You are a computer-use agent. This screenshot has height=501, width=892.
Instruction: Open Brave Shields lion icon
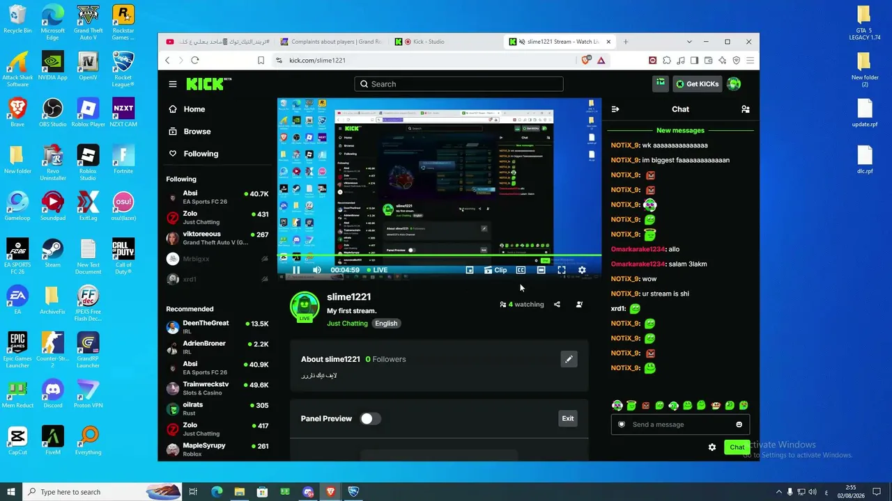[x=585, y=61]
